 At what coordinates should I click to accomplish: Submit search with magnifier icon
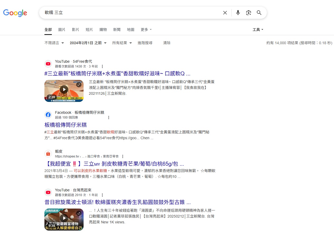point(259,13)
